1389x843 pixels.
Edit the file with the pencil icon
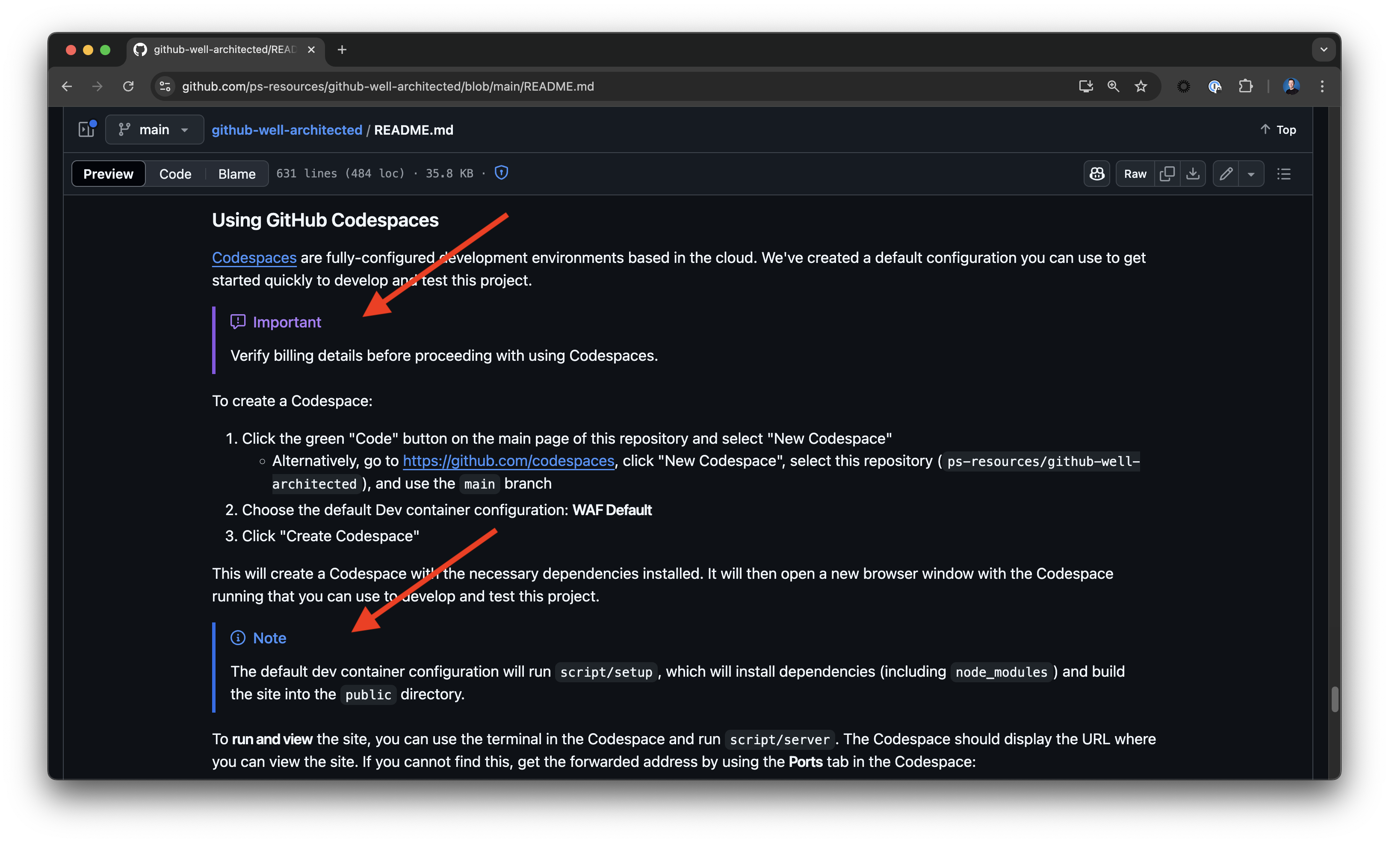(x=1226, y=174)
